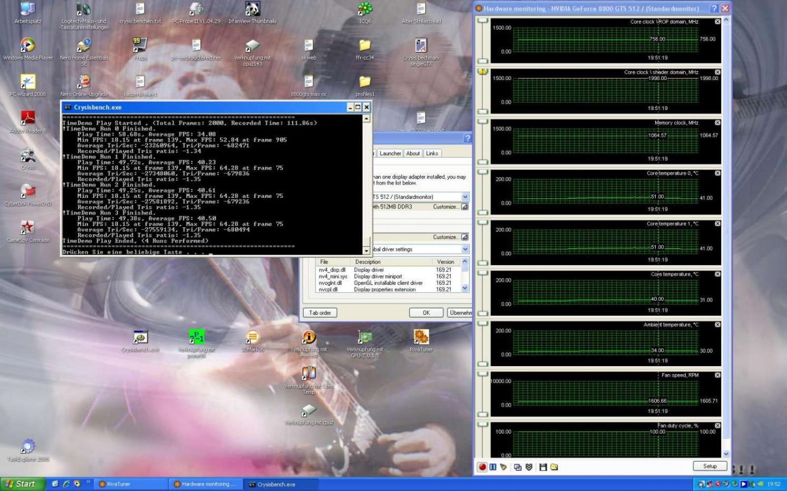Open TaskExplorer 2005 desktop icon
Image resolution: width=787 pixels, height=491 pixels.
tap(28, 450)
